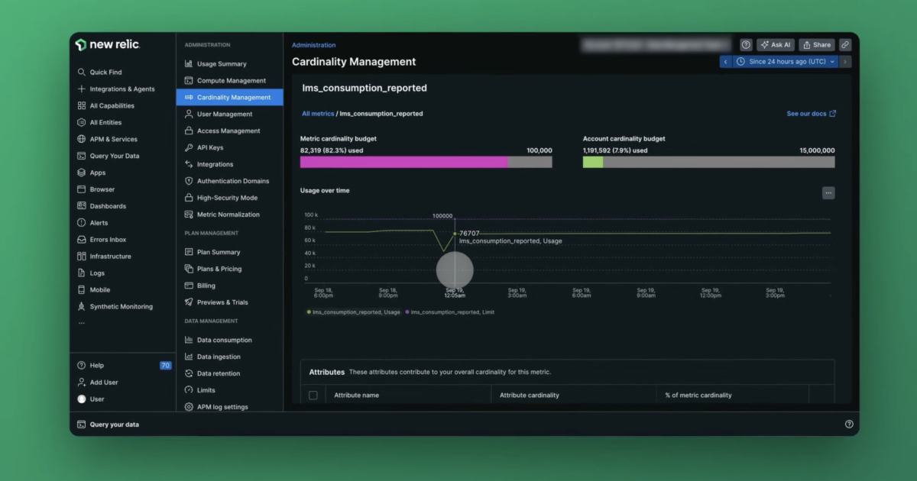Open See our docs link
This screenshot has height=481, width=917.
(809, 113)
